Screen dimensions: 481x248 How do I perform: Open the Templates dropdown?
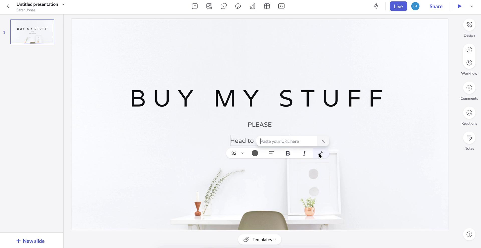[x=260, y=239]
